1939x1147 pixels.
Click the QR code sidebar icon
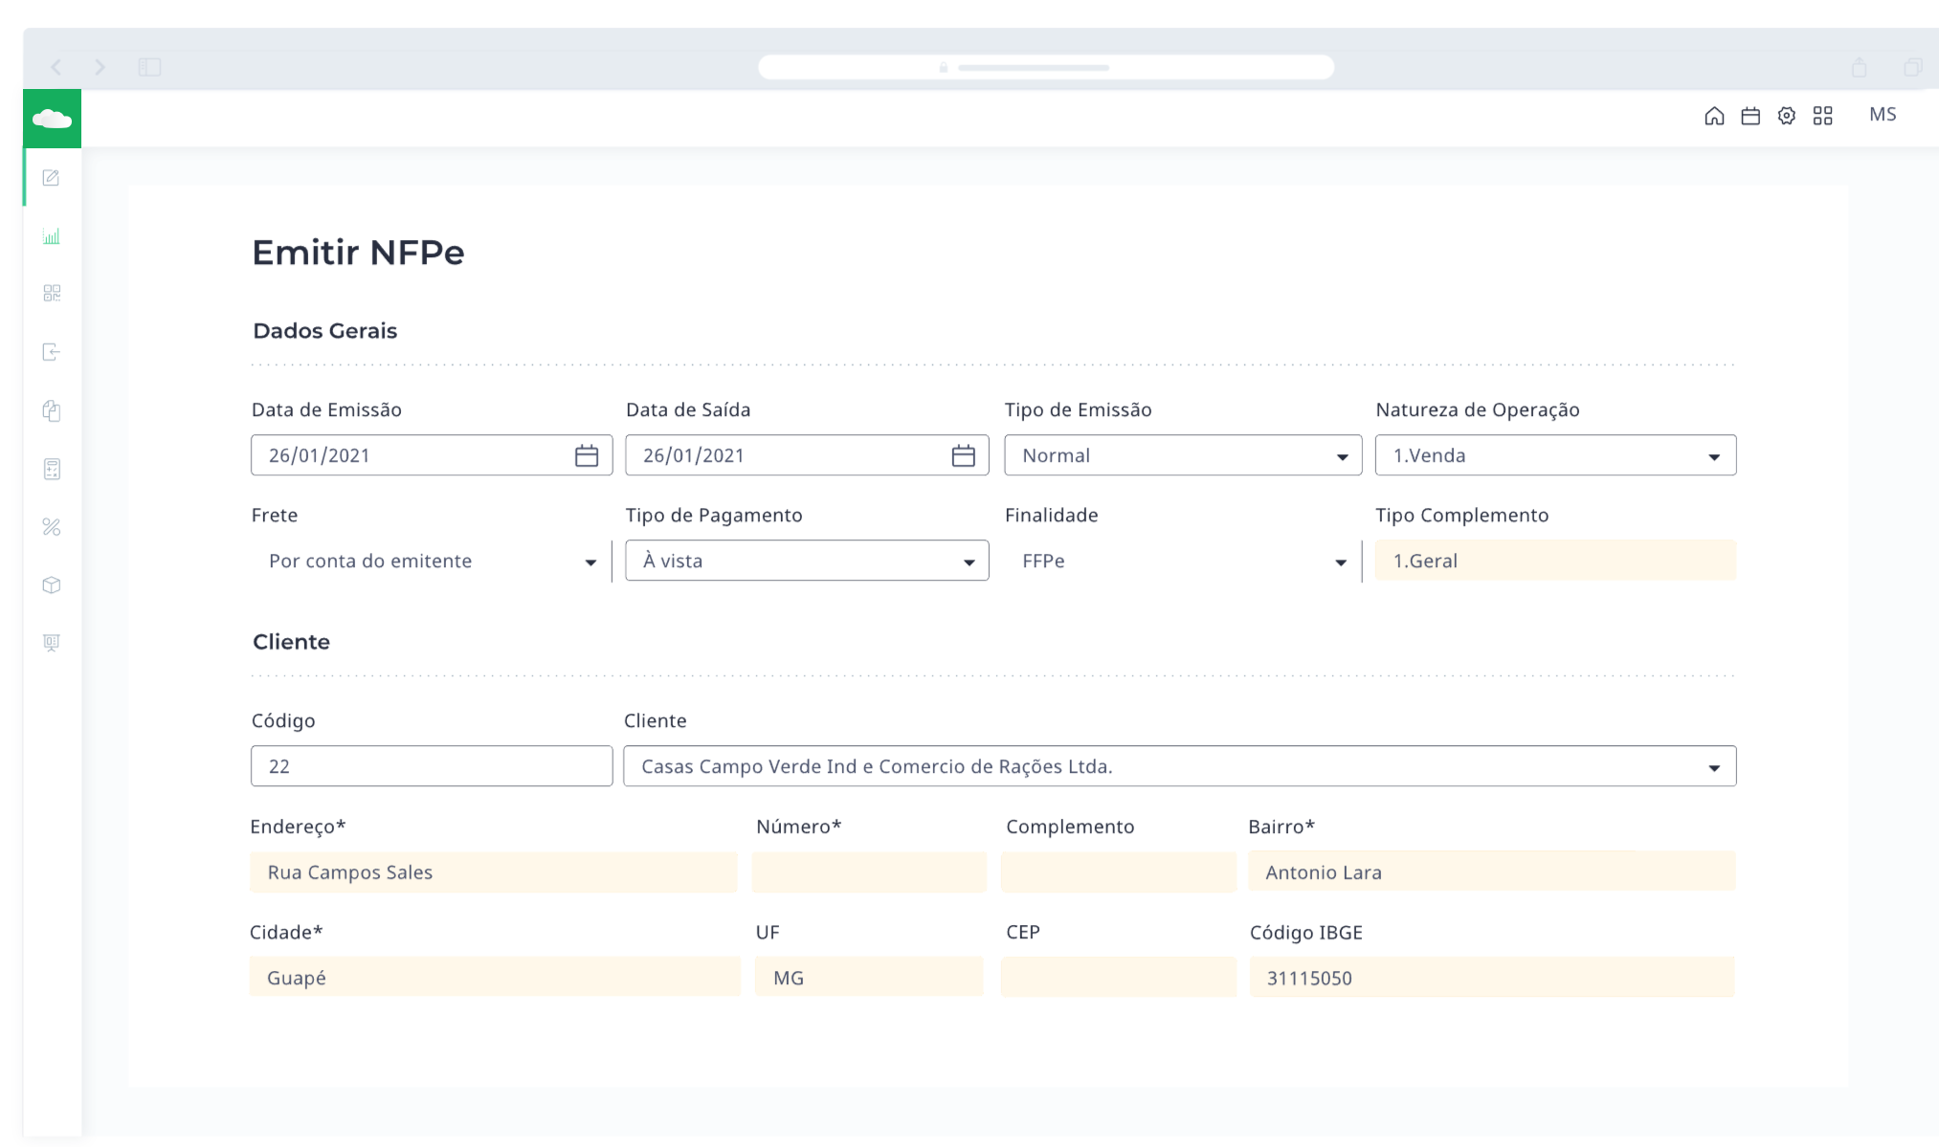[x=52, y=293]
